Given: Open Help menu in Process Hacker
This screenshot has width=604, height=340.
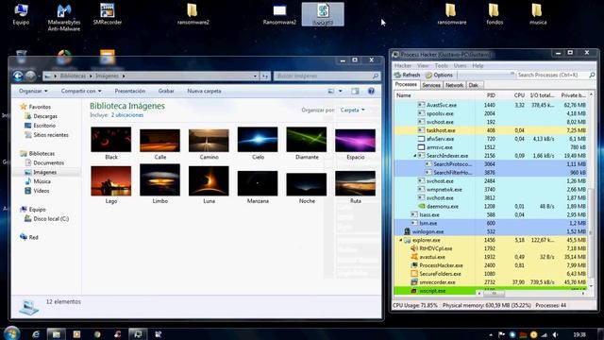Looking at the screenshot, I should coord(478,65).
